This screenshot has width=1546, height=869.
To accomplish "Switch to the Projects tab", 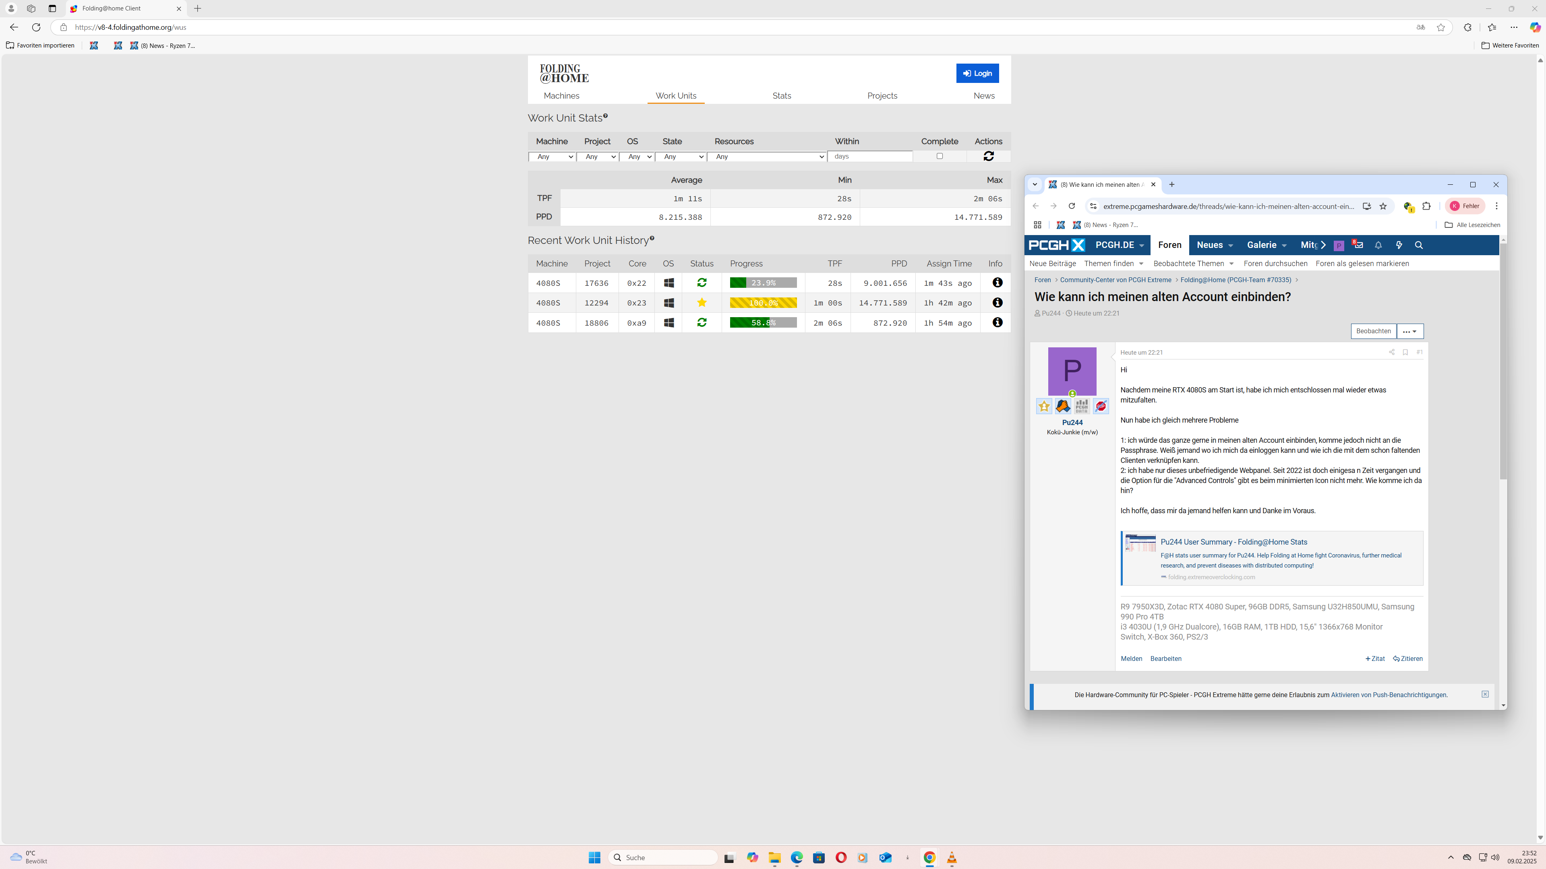I will 882,96.
